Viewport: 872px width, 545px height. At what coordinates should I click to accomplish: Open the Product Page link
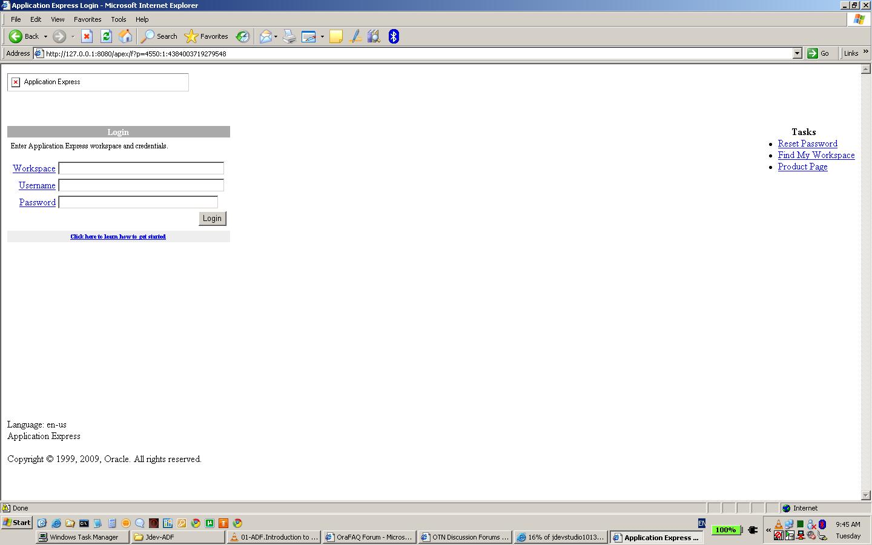(x=802, y=167)
